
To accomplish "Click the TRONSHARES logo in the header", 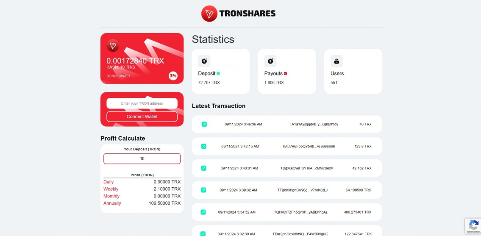I will [239, 14].
